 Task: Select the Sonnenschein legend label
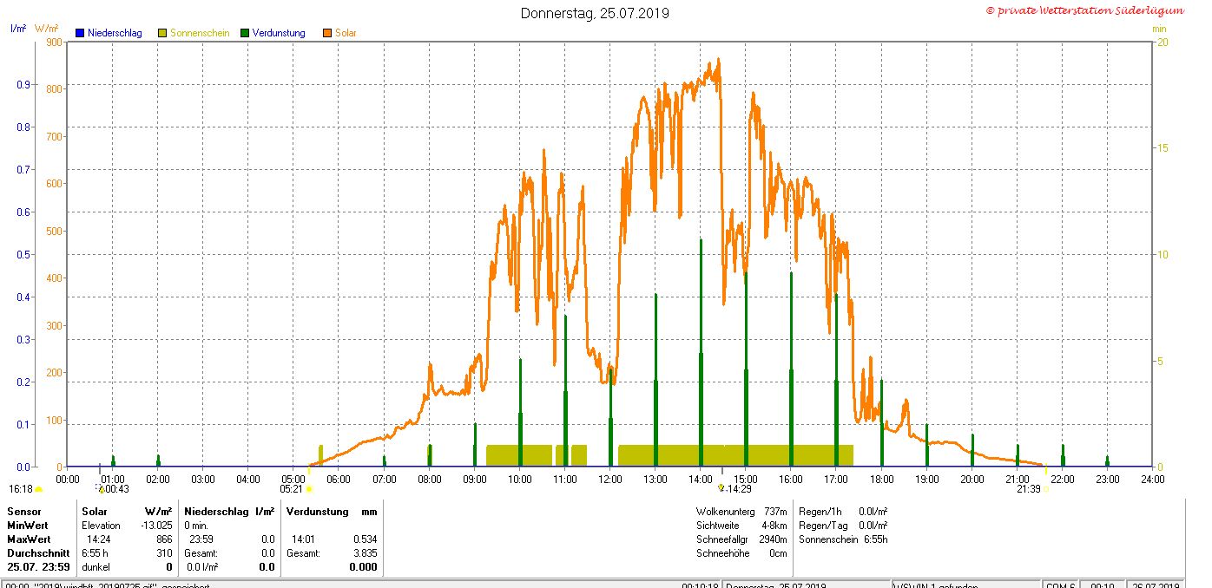point(200,33)
